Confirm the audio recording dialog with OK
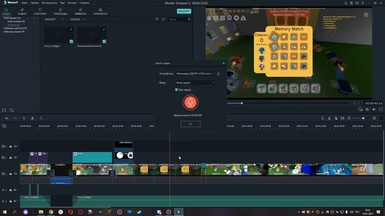This screenshot has width=385, height=216. coord(190,124)
